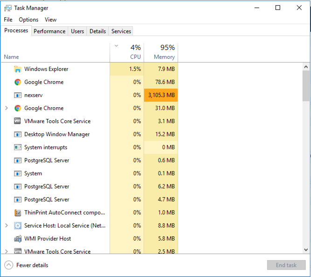Image resolution: width=311 pixels, height=277 pixels.
Task: Click the Desktop Window Manager icon
Action: click(18, 134)
